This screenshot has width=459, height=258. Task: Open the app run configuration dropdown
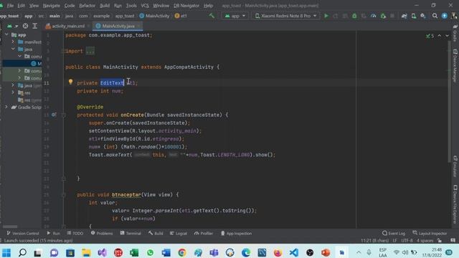coord(235,16)
